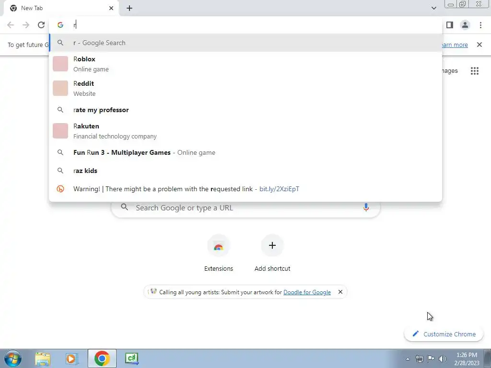Open the Chrome profile avatar
This screenshot has height=368, width=491.
point(465,25)
